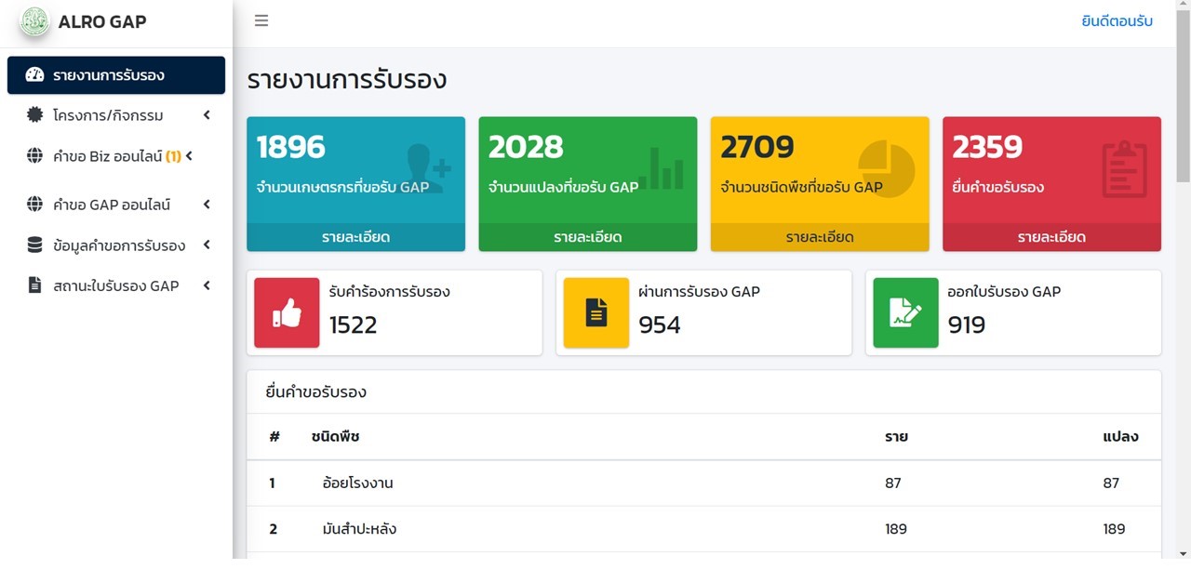The image size is (1191, 569).
Task: Expand the สถานะใบรับรอง GAP chevron
Action: click(207, 285)
